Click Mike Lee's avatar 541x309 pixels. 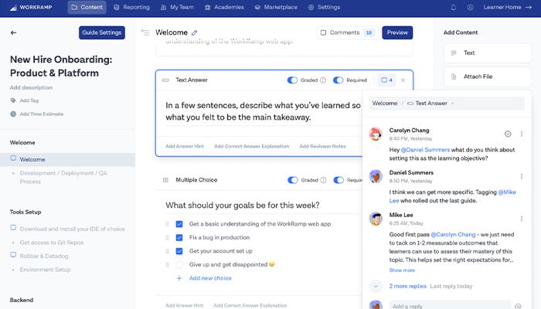coord(376,219)
